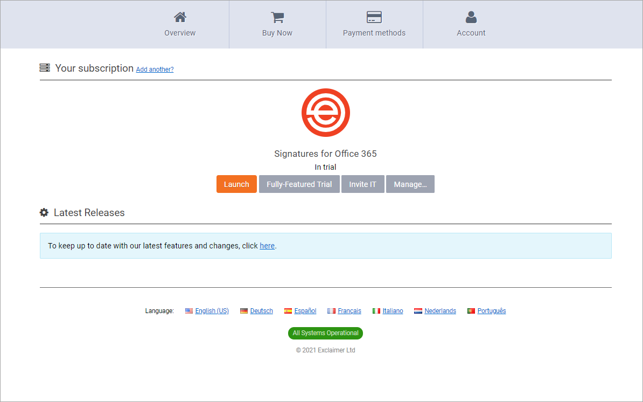Switch language to Español
The height and width of the screenshot is (402, 643).
pyautogui.click(x=305, y=311)
